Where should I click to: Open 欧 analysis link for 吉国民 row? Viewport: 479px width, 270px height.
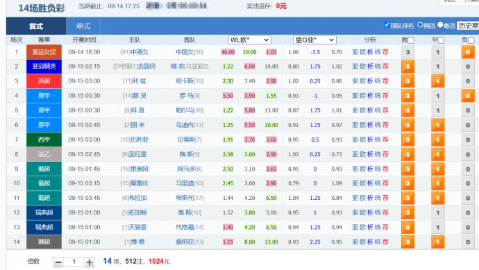click(x=362, y=66)
